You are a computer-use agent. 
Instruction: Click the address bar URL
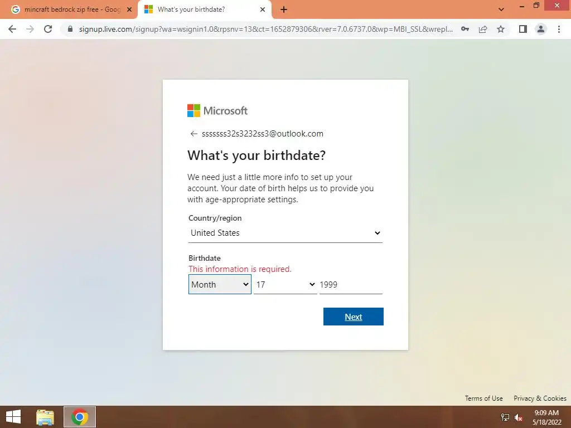(x=266, y=29)
